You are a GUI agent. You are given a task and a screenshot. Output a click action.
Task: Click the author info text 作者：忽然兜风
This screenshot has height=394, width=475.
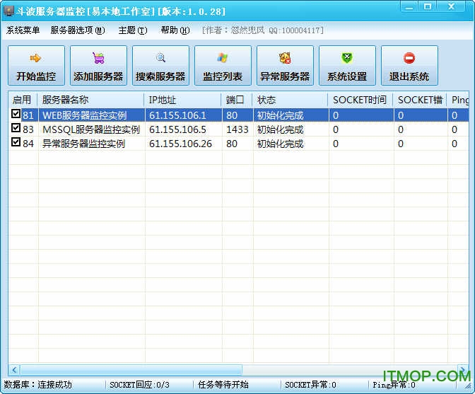click(x=235, y=30)
